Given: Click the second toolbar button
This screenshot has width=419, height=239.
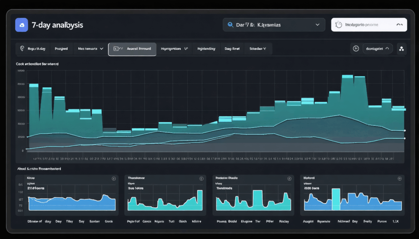Looking at the screenshot, I should click(61, 49).
